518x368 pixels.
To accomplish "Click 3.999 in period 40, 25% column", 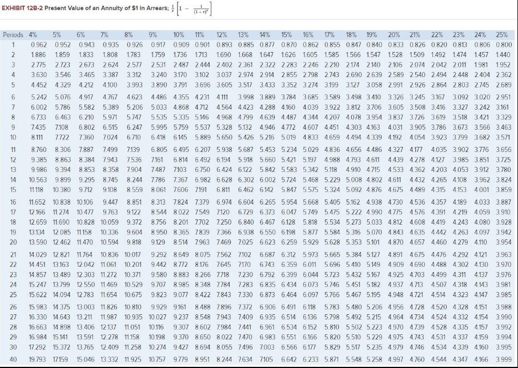I will click(504, 359).
